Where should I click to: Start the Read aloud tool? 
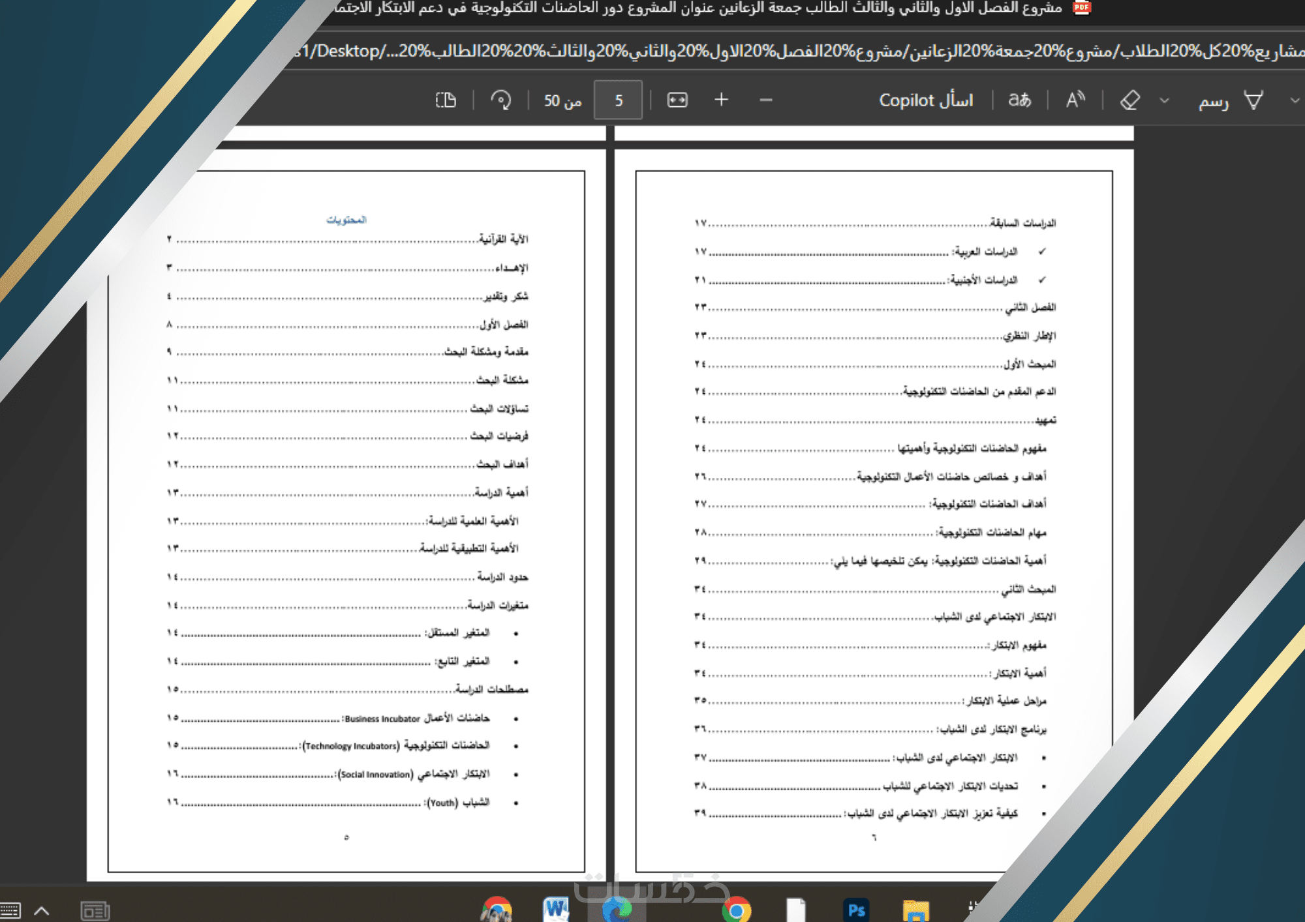(1075, 100)
